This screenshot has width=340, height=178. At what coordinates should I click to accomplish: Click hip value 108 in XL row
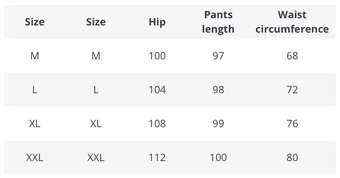tap(157, 124)
